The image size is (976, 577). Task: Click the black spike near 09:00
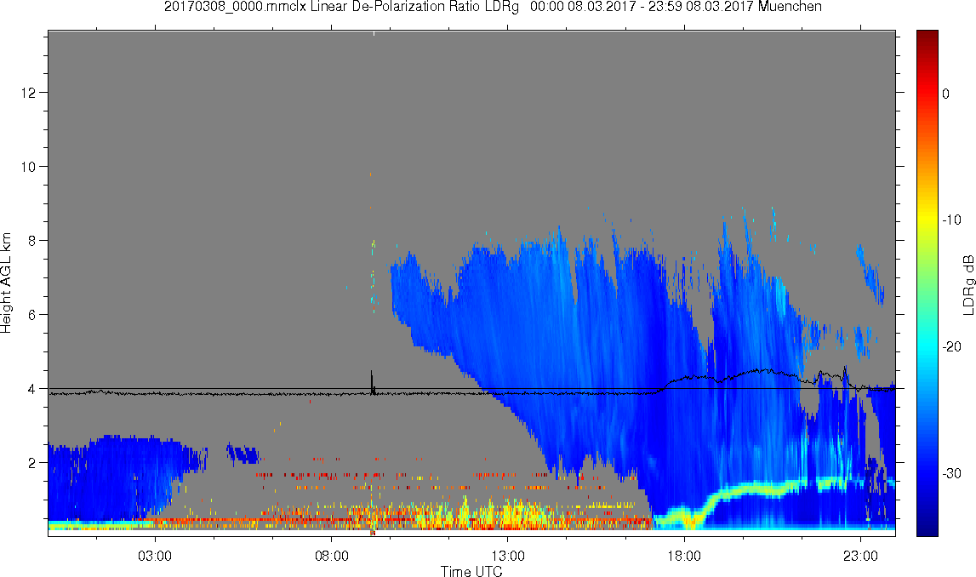coord(372,381)
